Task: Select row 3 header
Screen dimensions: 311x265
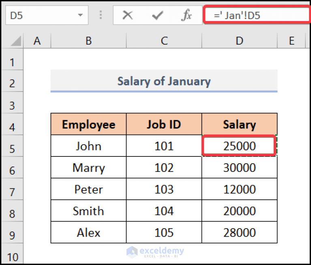Action: (x=12, y=103)
